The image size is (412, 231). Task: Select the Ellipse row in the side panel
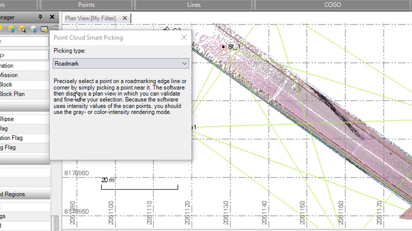pyautogui.click(x=25, y=119)
